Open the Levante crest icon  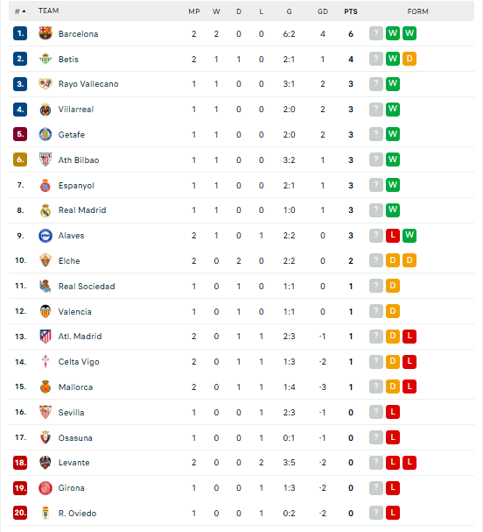click(45, 463)
